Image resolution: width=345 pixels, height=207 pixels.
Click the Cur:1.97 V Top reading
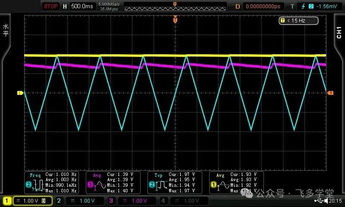click(182, 174)
